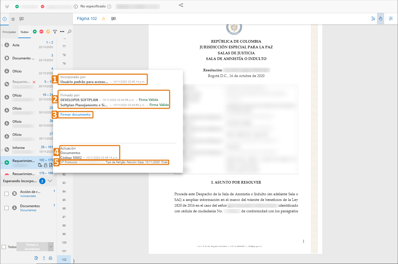The image size is (398, 264).
Task: Select the Documento row dated 22/10/2020
Action: pyautogui.click(x=28, y=58)
